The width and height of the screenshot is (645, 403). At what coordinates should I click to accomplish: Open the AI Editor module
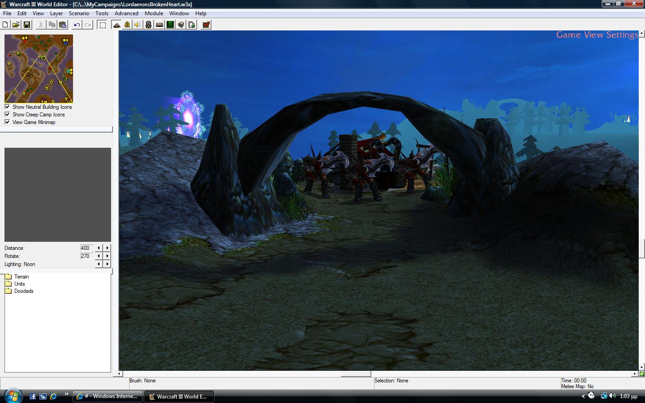point(170,25)
